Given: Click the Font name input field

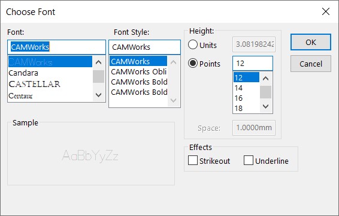Looking at the screenshot, I should [56, 47].
